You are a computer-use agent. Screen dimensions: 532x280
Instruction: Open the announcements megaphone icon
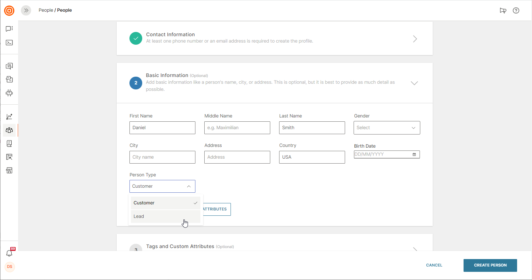(503, 10)
